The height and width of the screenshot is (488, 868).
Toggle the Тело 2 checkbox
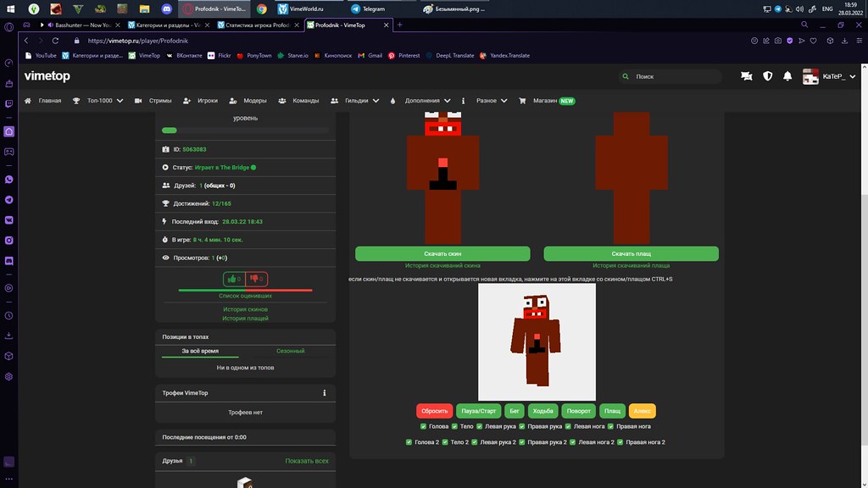click(444, 442)
